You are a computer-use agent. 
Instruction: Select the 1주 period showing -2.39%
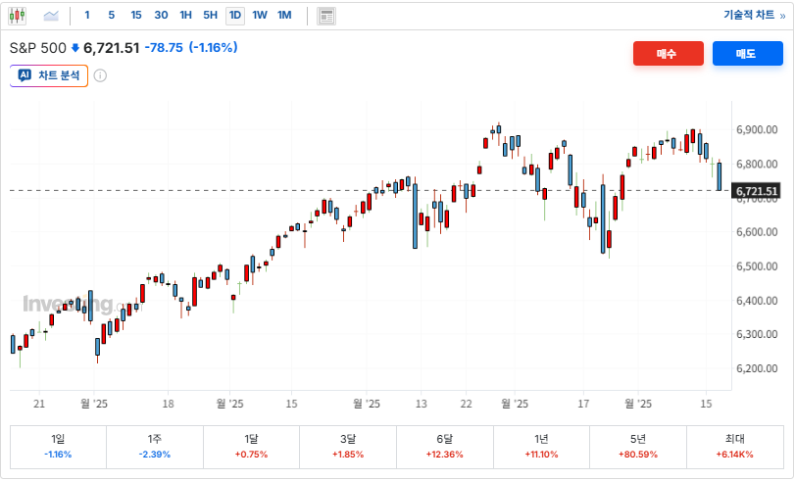(x=155, y=447)
